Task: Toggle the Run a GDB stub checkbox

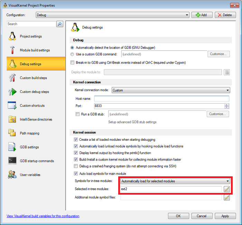Action: tap(77, 114)
